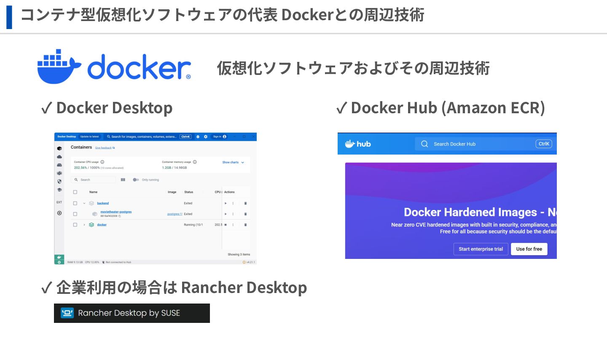Viewport: 607px width, 341px height.
Task: Open the EXT extensions section in sidebar
Action: (x=59, y=202)
